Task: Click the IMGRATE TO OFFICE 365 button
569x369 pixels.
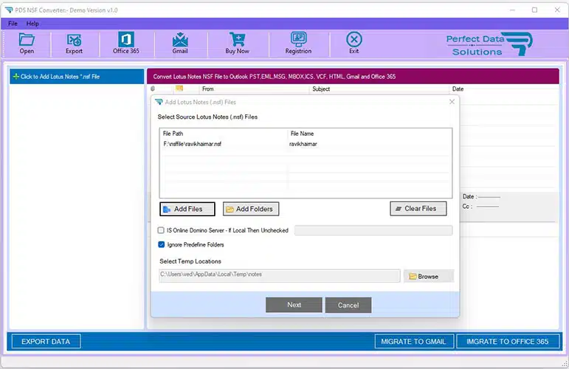Action: click(507, 342)
